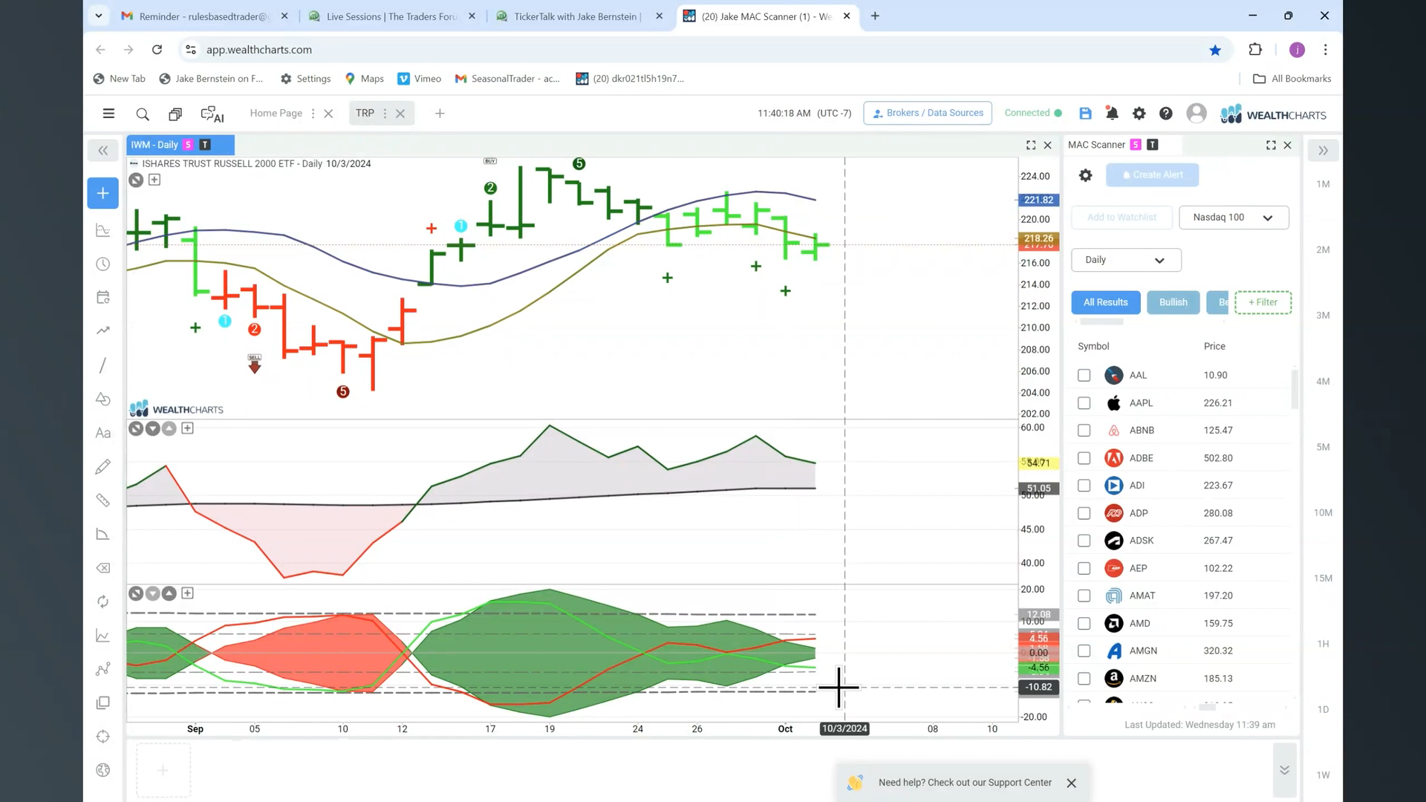Open the clock history tool in sidebar
This screenshot has height=802, width=1426.
(x=102, y=264)
